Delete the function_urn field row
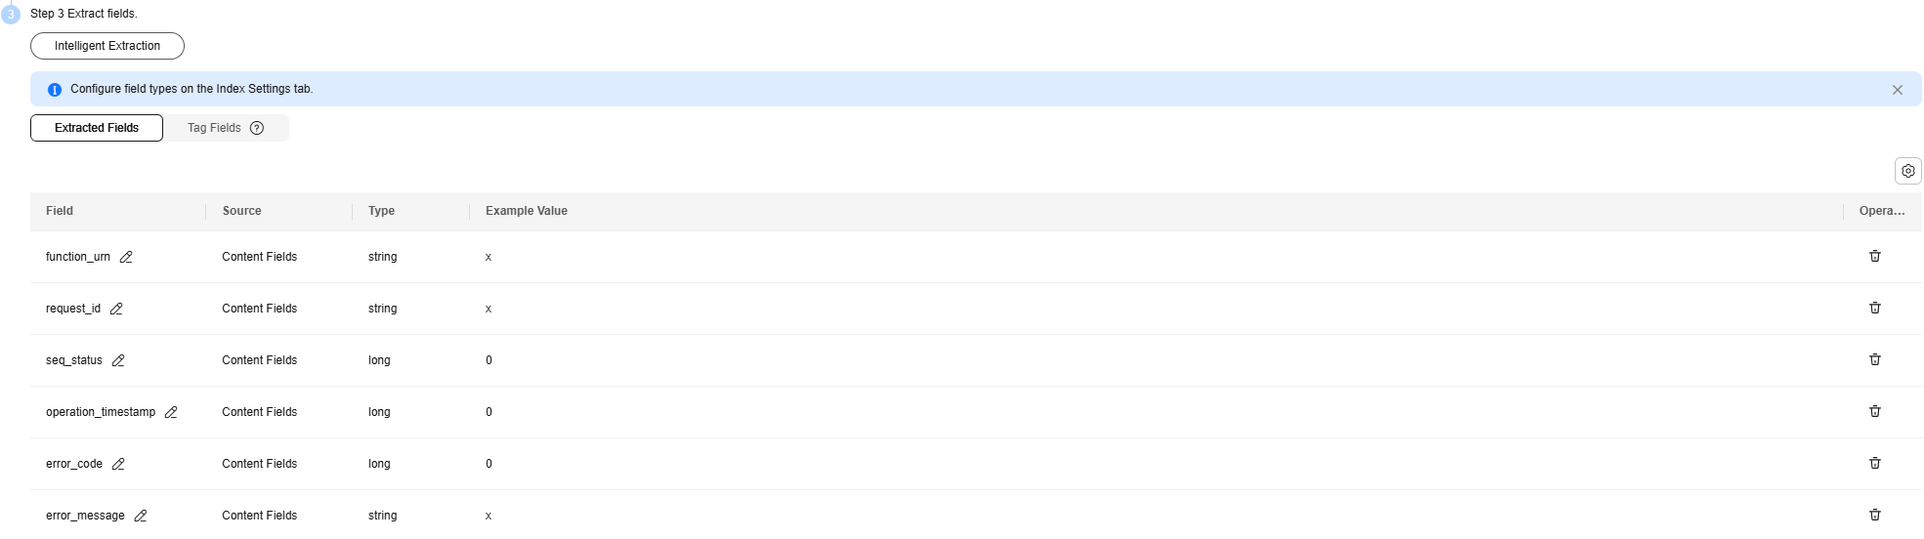This screenshot has width=1924, height=539. (1875, 256)
